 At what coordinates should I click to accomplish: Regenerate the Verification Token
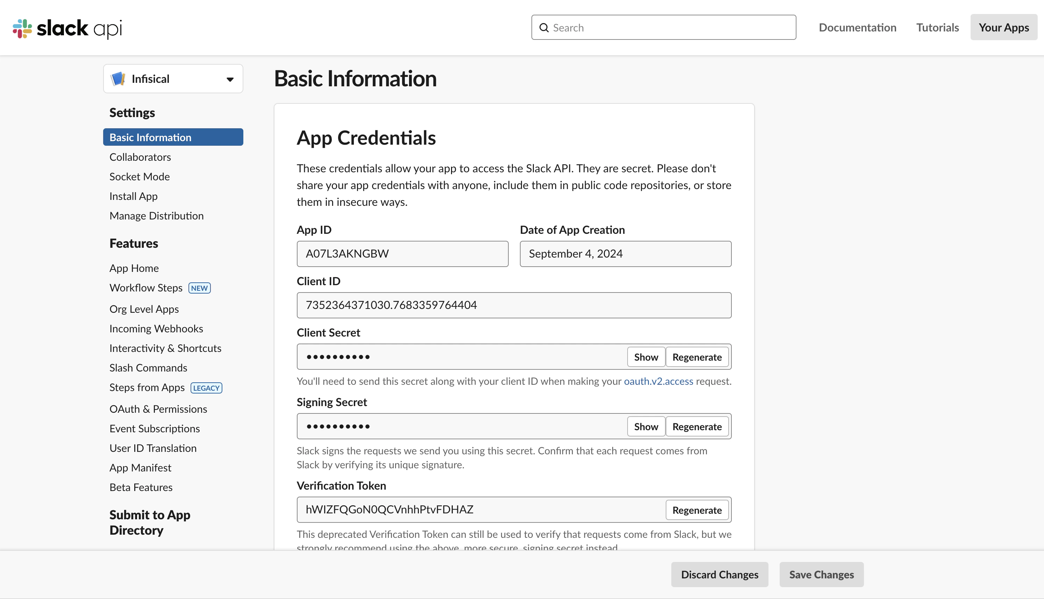[x=697, y=510]
